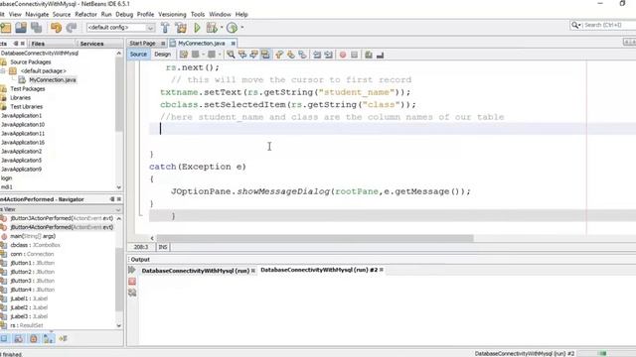Rerun the output with green arrows icon

(132, 270)
